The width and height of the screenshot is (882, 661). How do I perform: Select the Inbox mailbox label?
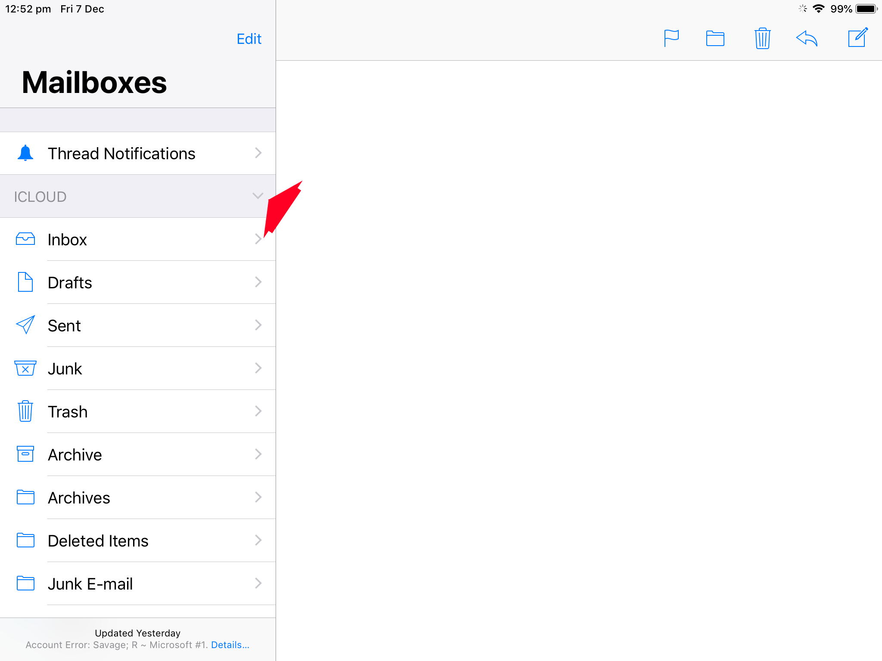coord(67,240)
